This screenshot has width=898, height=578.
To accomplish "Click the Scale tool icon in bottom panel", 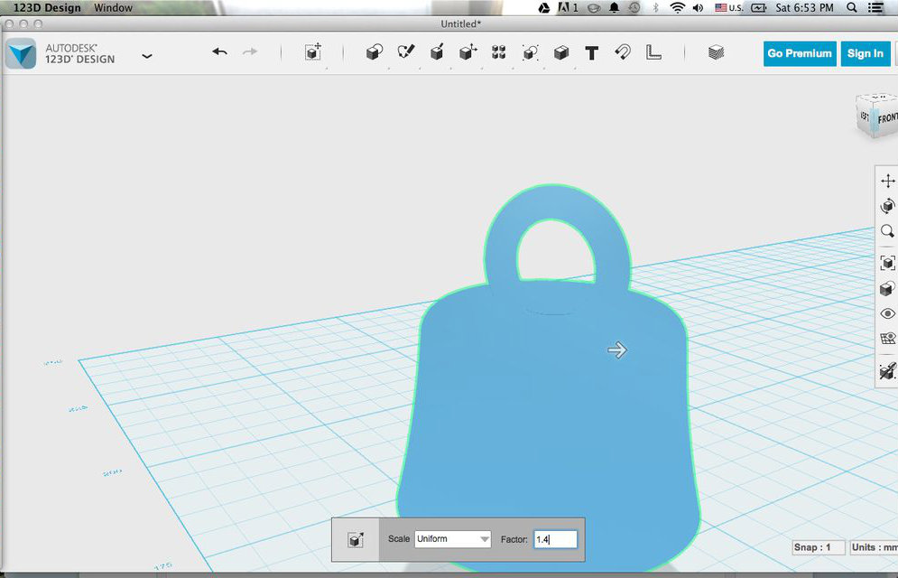I will pos(356,540).
